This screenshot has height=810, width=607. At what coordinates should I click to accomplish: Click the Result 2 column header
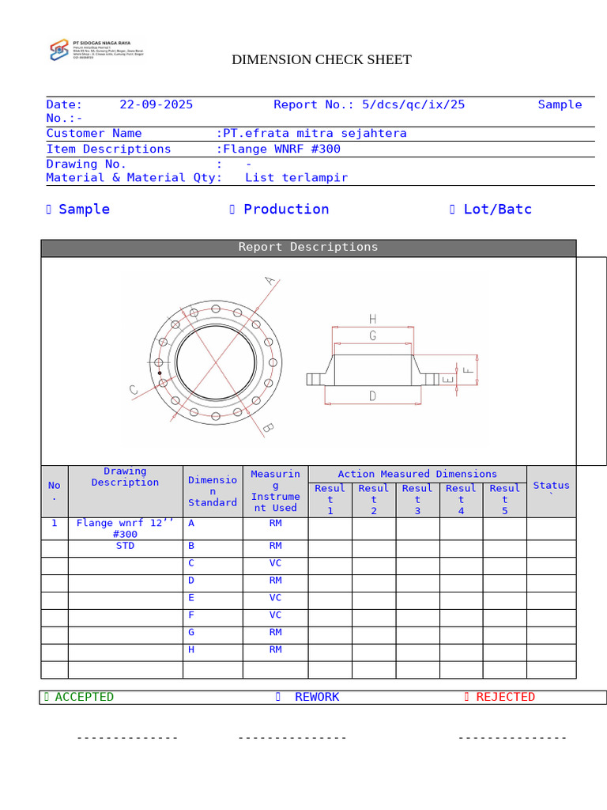(374, 500)
